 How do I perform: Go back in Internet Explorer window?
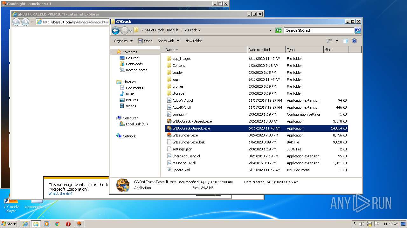(x=16, y=22)
